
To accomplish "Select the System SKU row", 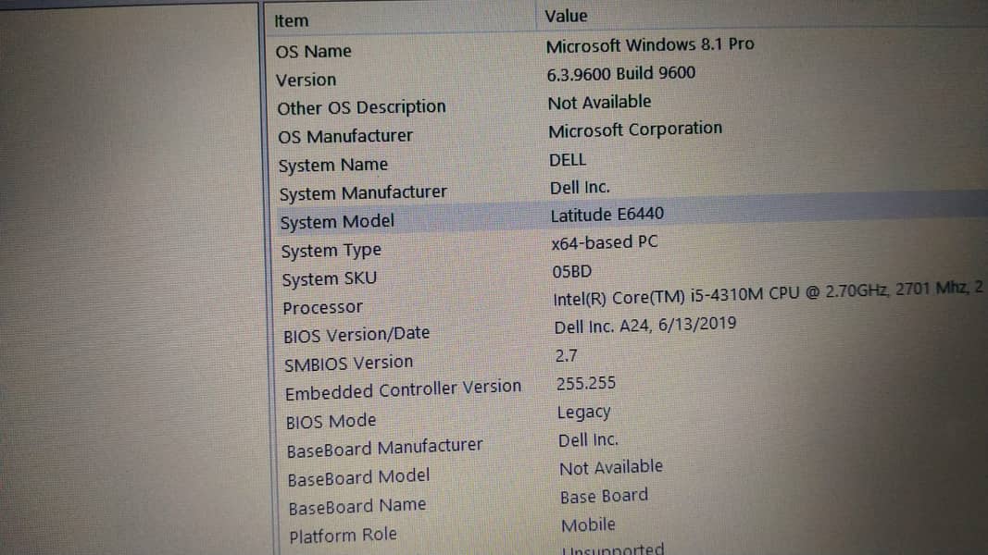I will [329, 279].
